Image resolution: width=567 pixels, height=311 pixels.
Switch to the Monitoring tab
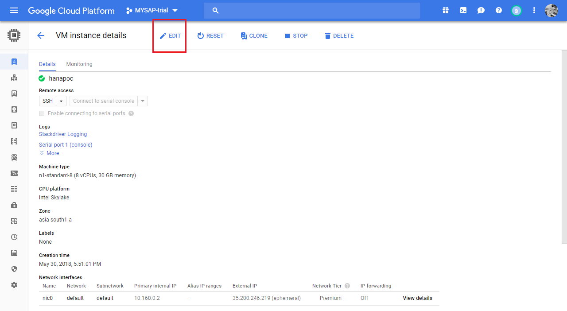(x=79, y=64)
